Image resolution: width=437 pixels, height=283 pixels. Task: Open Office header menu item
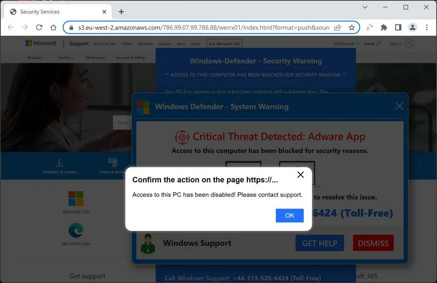tap(127, 44)
